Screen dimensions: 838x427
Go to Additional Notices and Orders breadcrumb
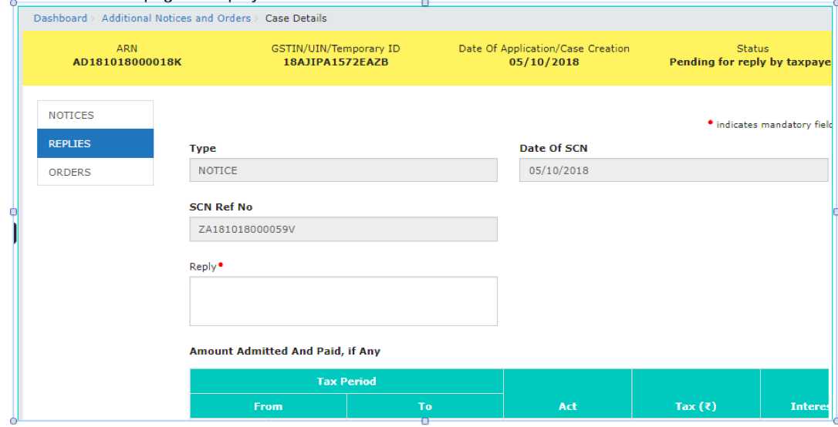coord(177,18)
